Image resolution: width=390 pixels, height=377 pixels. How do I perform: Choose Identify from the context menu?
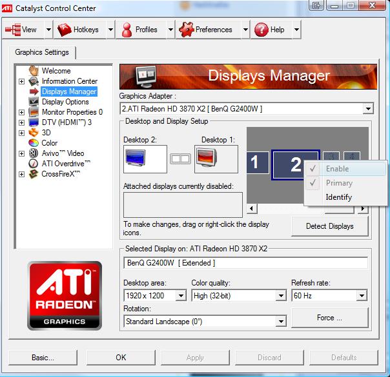(345, 197)
